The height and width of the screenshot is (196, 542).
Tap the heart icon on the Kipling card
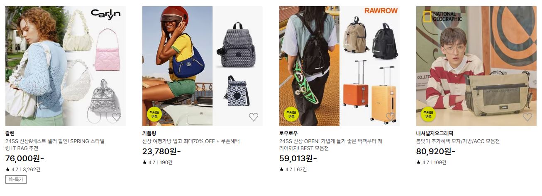point(254,117)
